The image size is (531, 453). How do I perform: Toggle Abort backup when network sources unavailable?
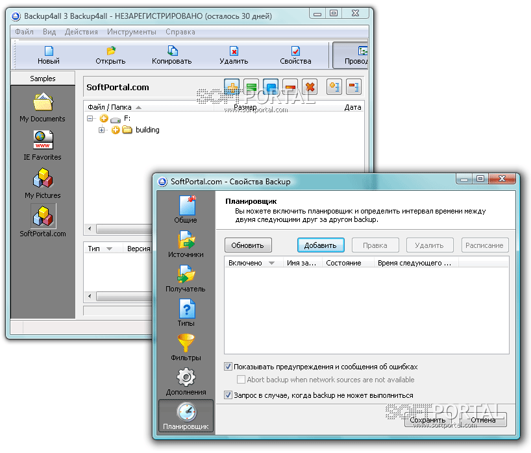pos(241,379)
